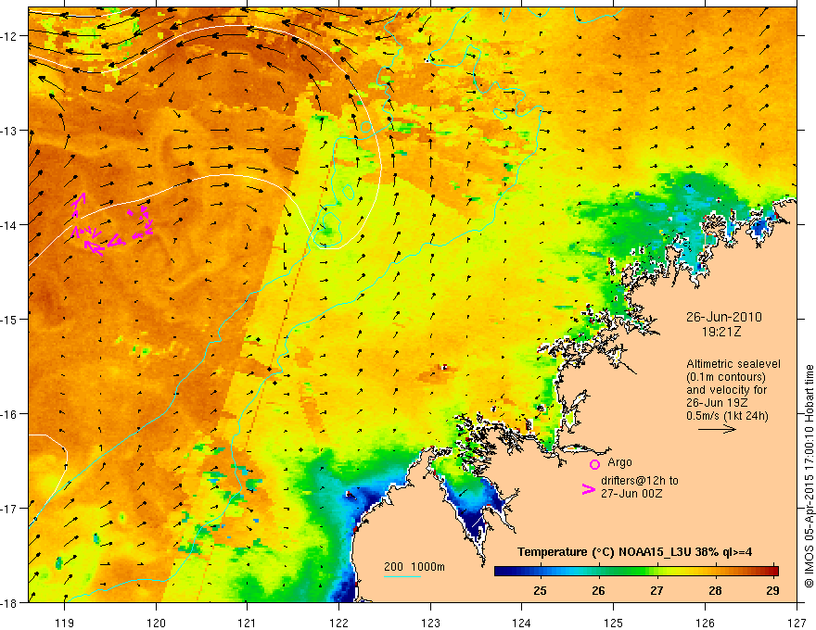Click the '26-Jun 19Z' caption line
This screenshot has width=816, height=630.
pos(717,403)
